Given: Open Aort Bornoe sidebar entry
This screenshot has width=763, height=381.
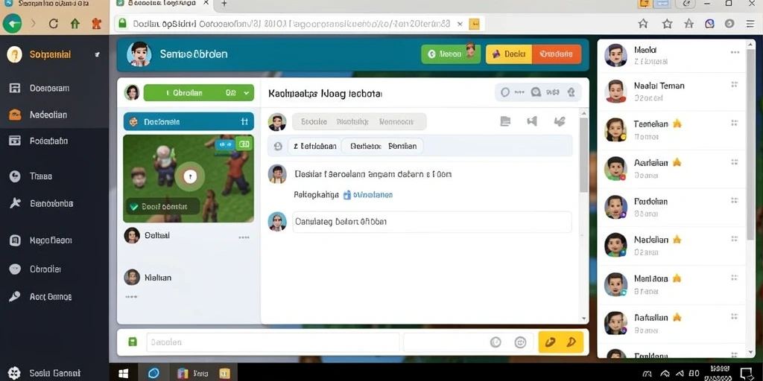Looking at the screenshot, I should [50, 296].
